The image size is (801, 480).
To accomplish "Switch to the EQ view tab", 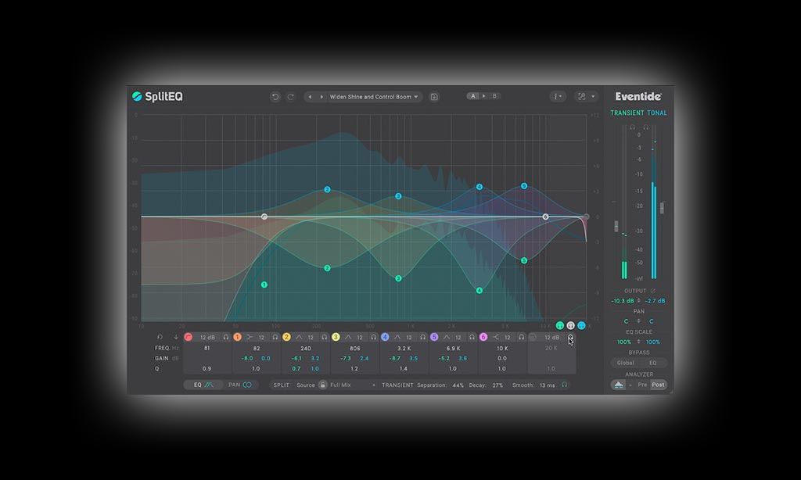I will click(x=203, y=385).
